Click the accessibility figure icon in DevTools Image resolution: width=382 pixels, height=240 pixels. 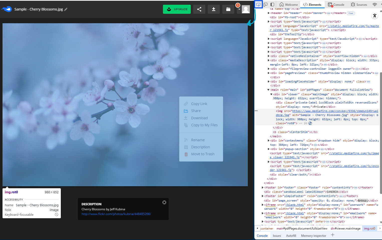click(374, 16)
